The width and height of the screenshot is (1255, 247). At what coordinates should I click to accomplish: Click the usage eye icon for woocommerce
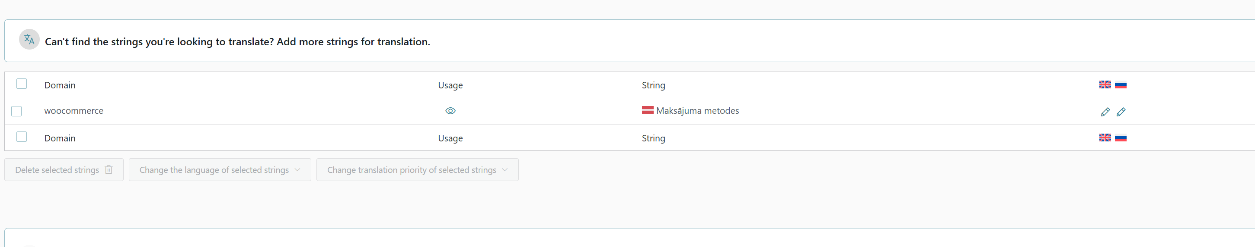[x=450, y=111]
